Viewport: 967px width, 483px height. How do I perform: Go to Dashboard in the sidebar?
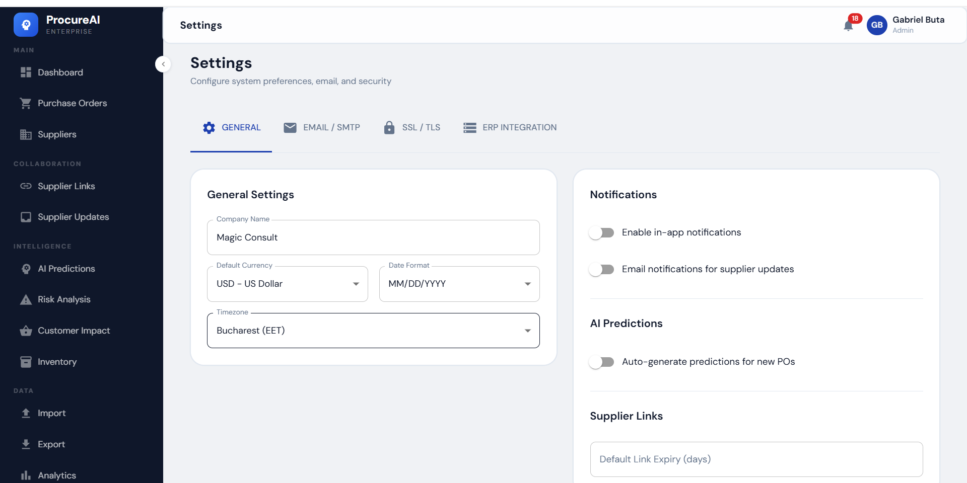click(60, 72)
